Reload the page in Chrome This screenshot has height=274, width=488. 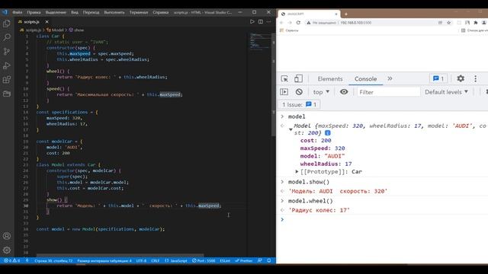click(298, 23)
